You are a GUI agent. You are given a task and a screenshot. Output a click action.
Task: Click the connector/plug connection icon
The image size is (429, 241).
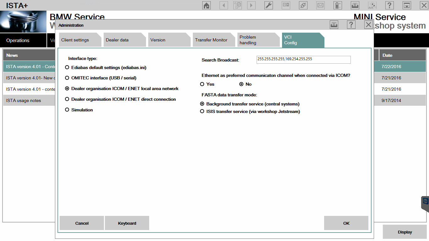(x=303, y=5)
